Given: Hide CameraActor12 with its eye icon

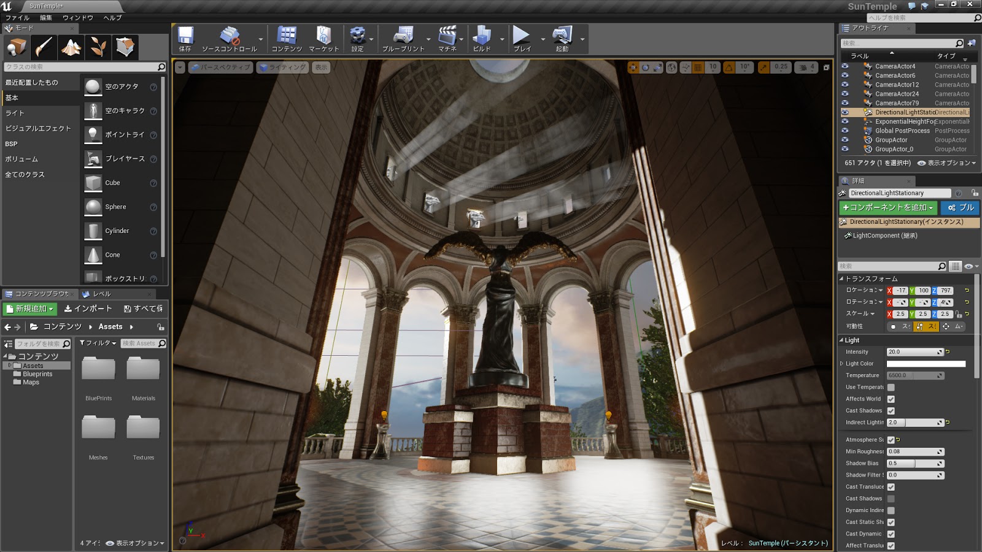Looking at the screenshot, I should [x=845, y=85].
